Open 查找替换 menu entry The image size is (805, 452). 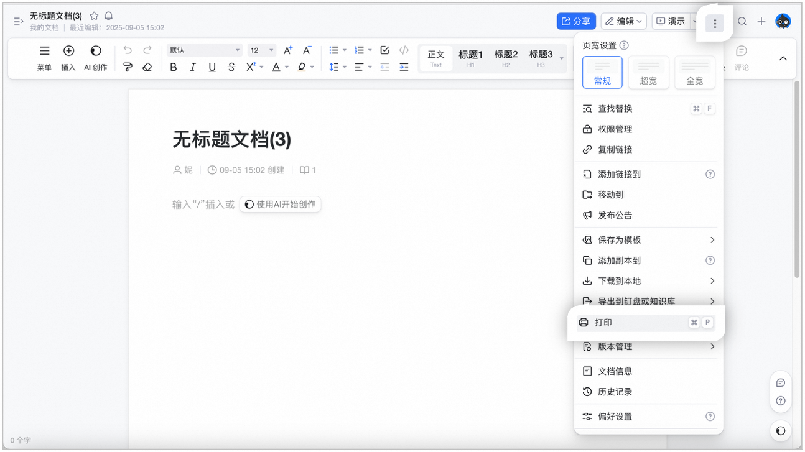pos(648,109)
